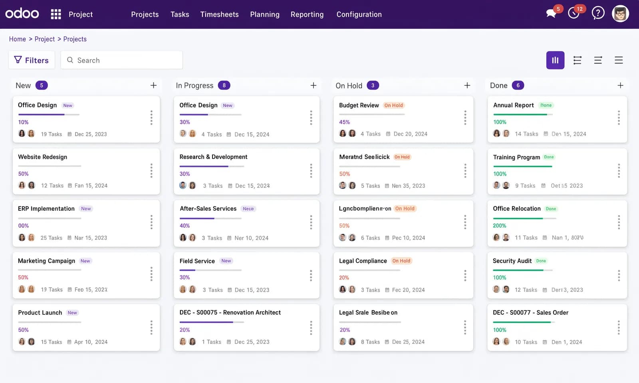Open the Marketing Campaign project card title
Image resolution: width=639 pixels, height=383 pixels.
click(46, 261)
